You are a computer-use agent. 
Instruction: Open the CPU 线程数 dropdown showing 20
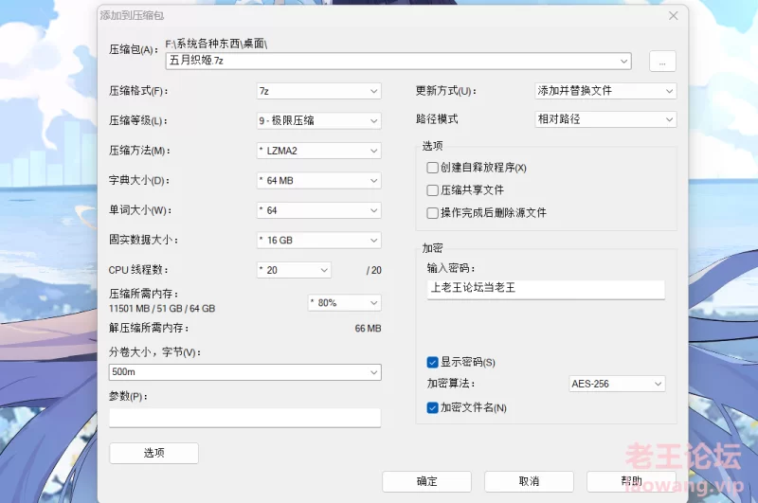pyautogui.click(x=294, y=270)
